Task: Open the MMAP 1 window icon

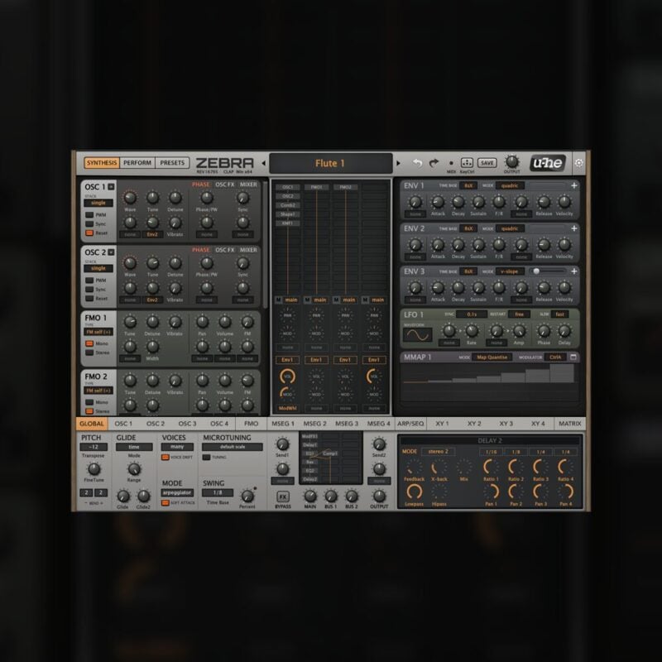Action: coord(573,357)
